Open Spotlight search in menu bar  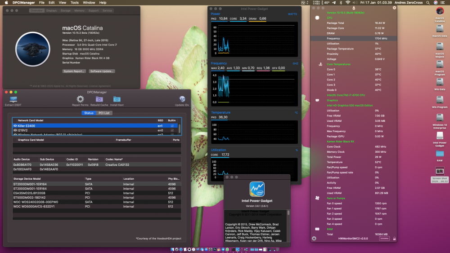point(428,3)
